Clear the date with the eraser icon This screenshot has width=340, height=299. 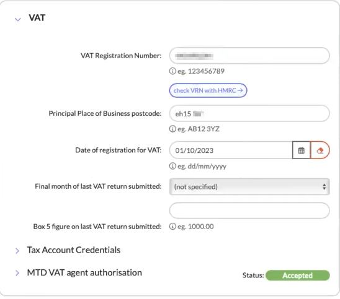coord(320,150)
